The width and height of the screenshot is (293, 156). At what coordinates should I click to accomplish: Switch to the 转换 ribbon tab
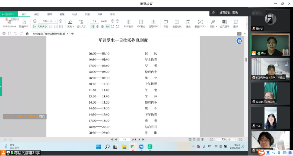pos(74,14)
